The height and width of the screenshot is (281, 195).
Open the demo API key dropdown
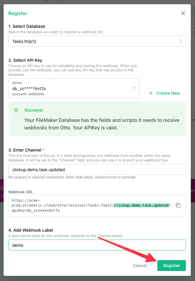coord(74,88)
